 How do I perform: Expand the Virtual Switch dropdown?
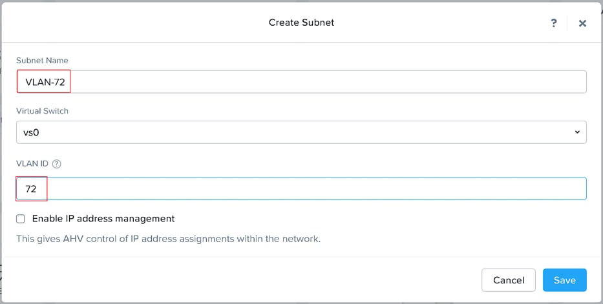(x=301, y=132)
